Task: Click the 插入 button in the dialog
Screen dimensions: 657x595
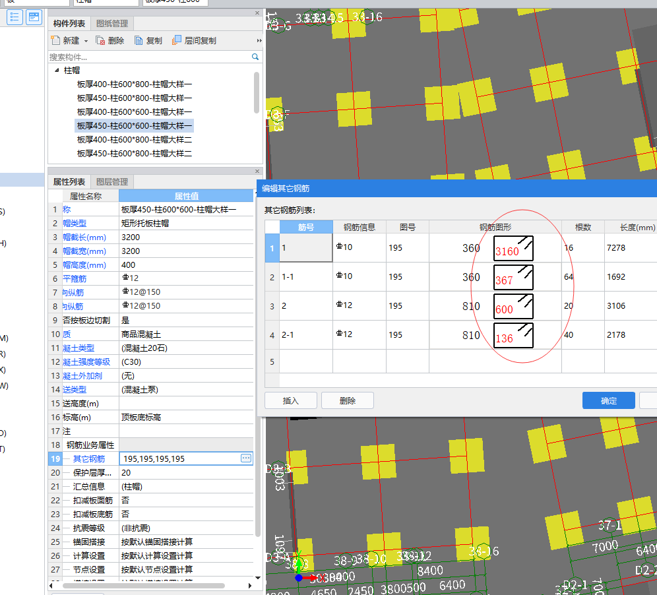Action: coord(291,400)
